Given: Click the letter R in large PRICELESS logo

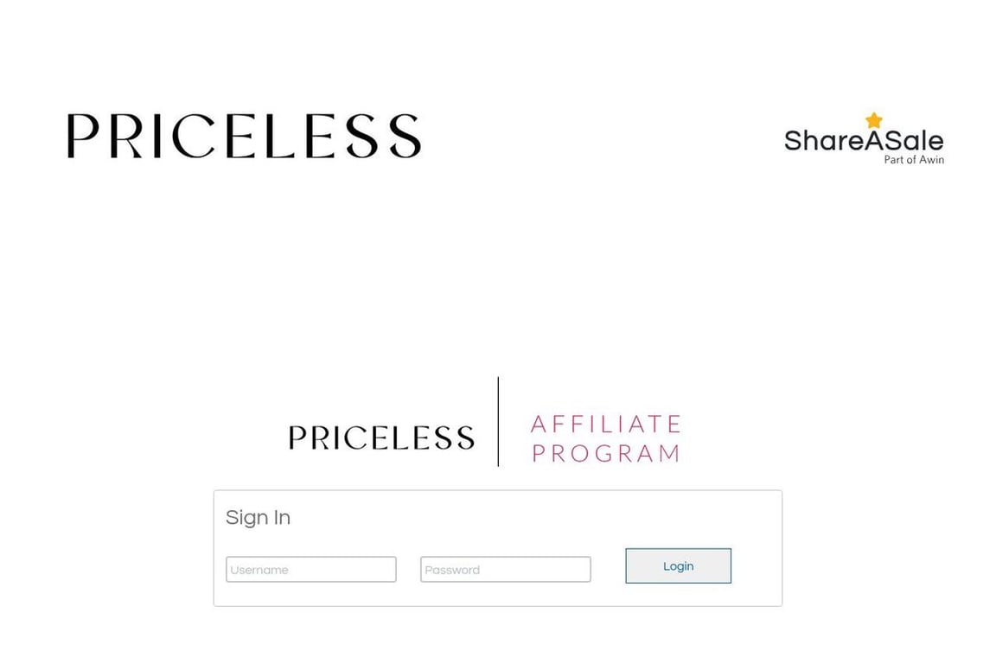Looking at the screenshot, I should tap(126, 137).
